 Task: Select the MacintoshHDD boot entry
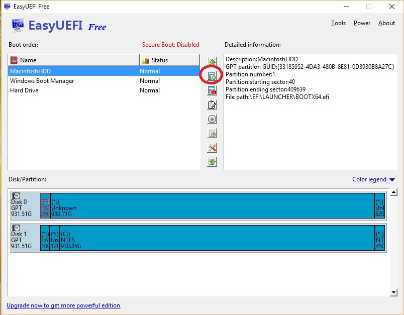pos(104,71)
